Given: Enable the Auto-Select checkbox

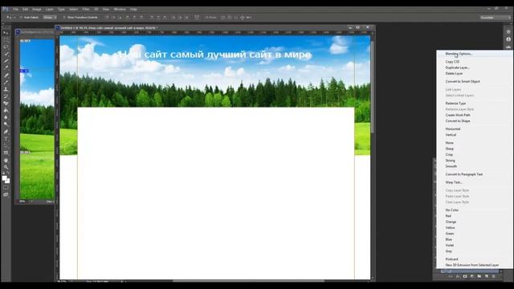Looking at the screenshot, I should 21,18.
